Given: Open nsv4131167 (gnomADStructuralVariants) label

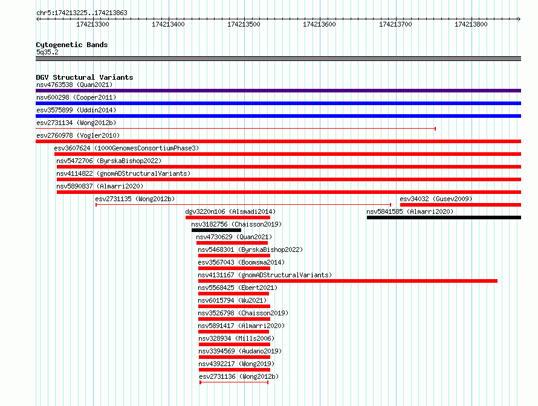Looking at the screenshot, I should [x=265, y=275].
